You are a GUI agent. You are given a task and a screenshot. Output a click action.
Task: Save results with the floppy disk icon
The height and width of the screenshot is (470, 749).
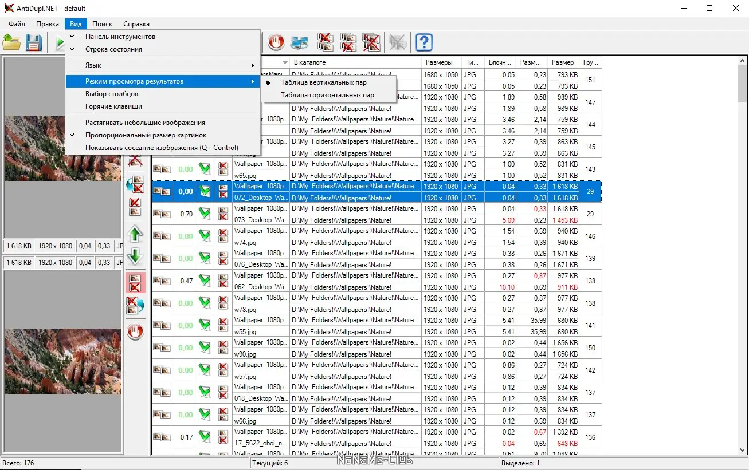point(33,42)
